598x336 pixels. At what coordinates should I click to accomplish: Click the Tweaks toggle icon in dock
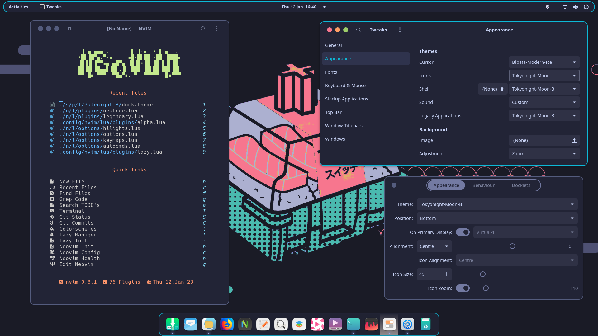pyautogui.click(x=389, y=324)
